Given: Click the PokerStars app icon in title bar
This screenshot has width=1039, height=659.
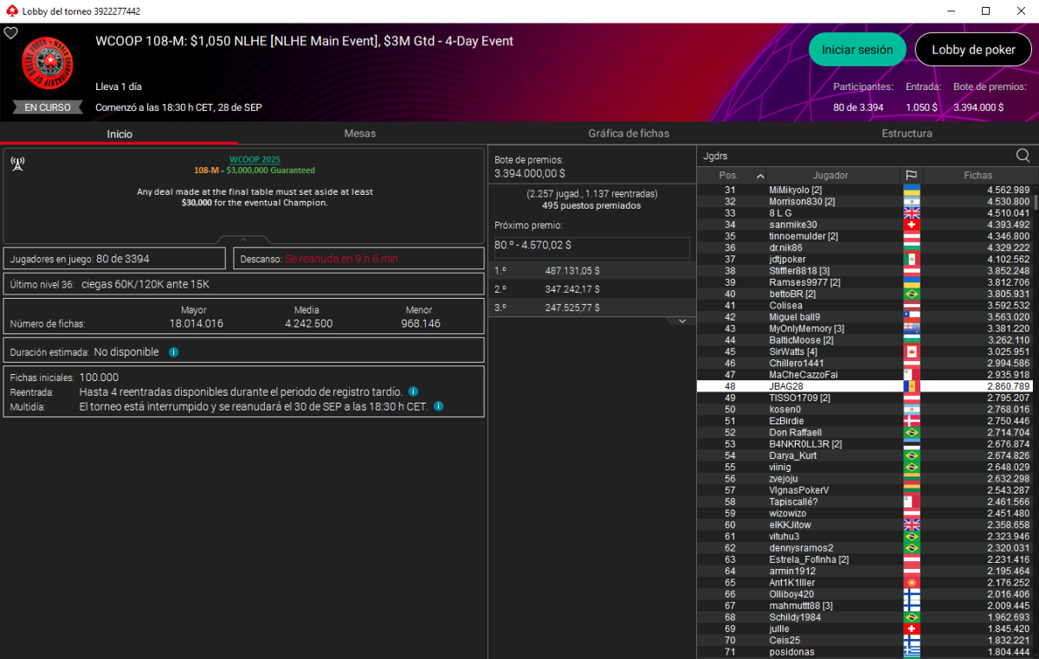Looking at the screenshot, I should click(x=10, y=11).
